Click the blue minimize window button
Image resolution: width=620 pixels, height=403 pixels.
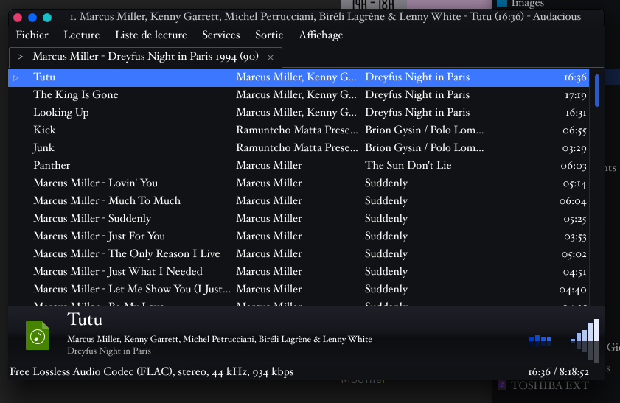tap(32, 18)
